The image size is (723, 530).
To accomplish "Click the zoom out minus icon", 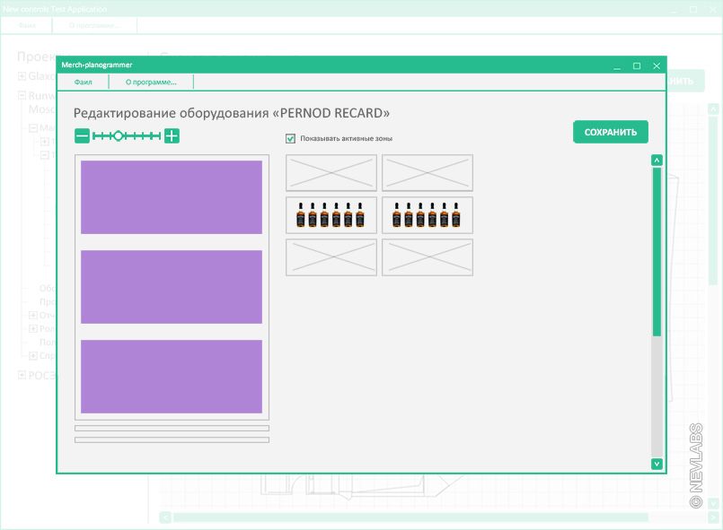I will (82, 136).
